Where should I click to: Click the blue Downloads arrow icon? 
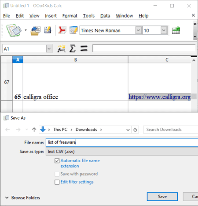(43, 129)
